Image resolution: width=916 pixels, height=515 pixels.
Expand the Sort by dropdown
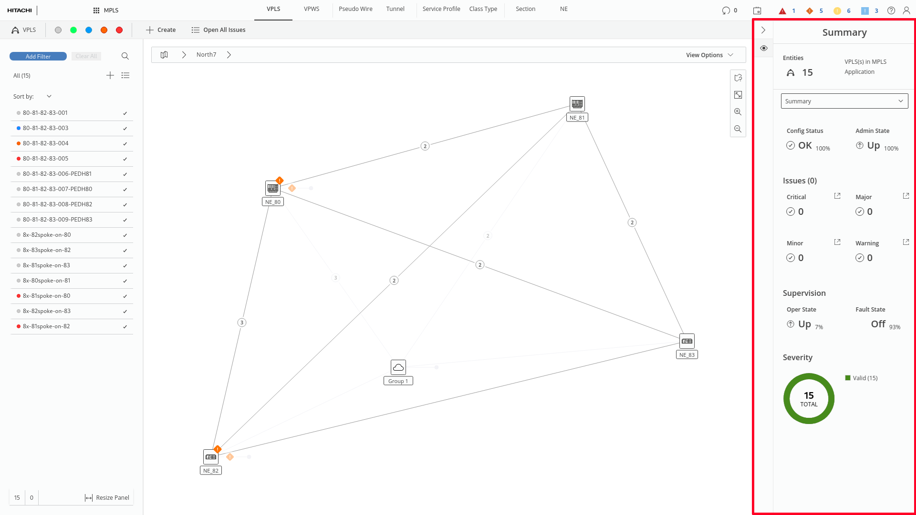(x=49, y=96)
